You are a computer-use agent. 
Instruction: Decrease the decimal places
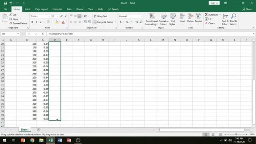coord(141,22)
